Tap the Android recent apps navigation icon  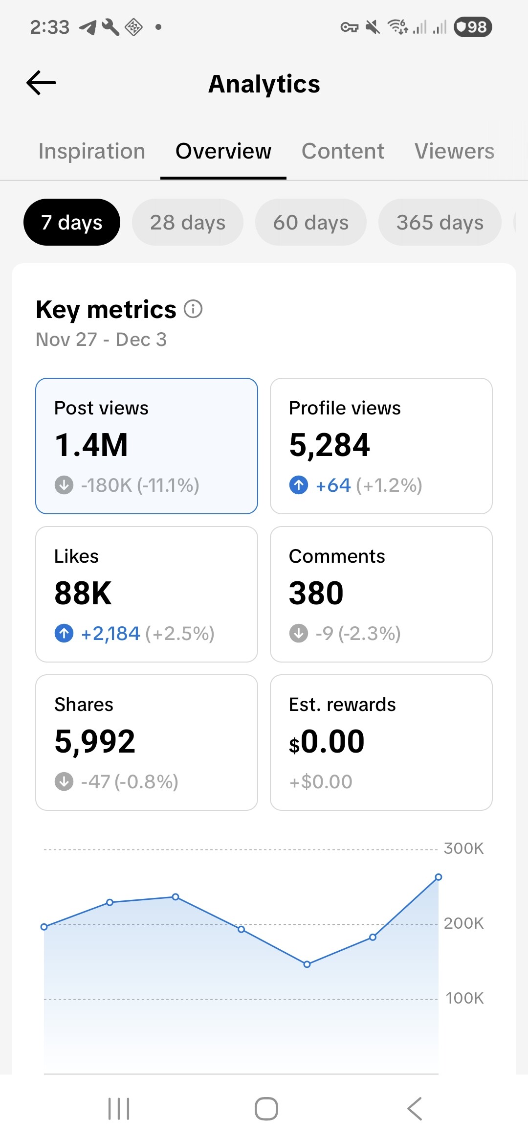point(119,1108)
